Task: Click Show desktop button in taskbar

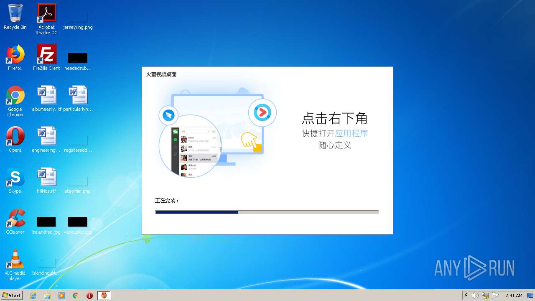Action: 530,296
